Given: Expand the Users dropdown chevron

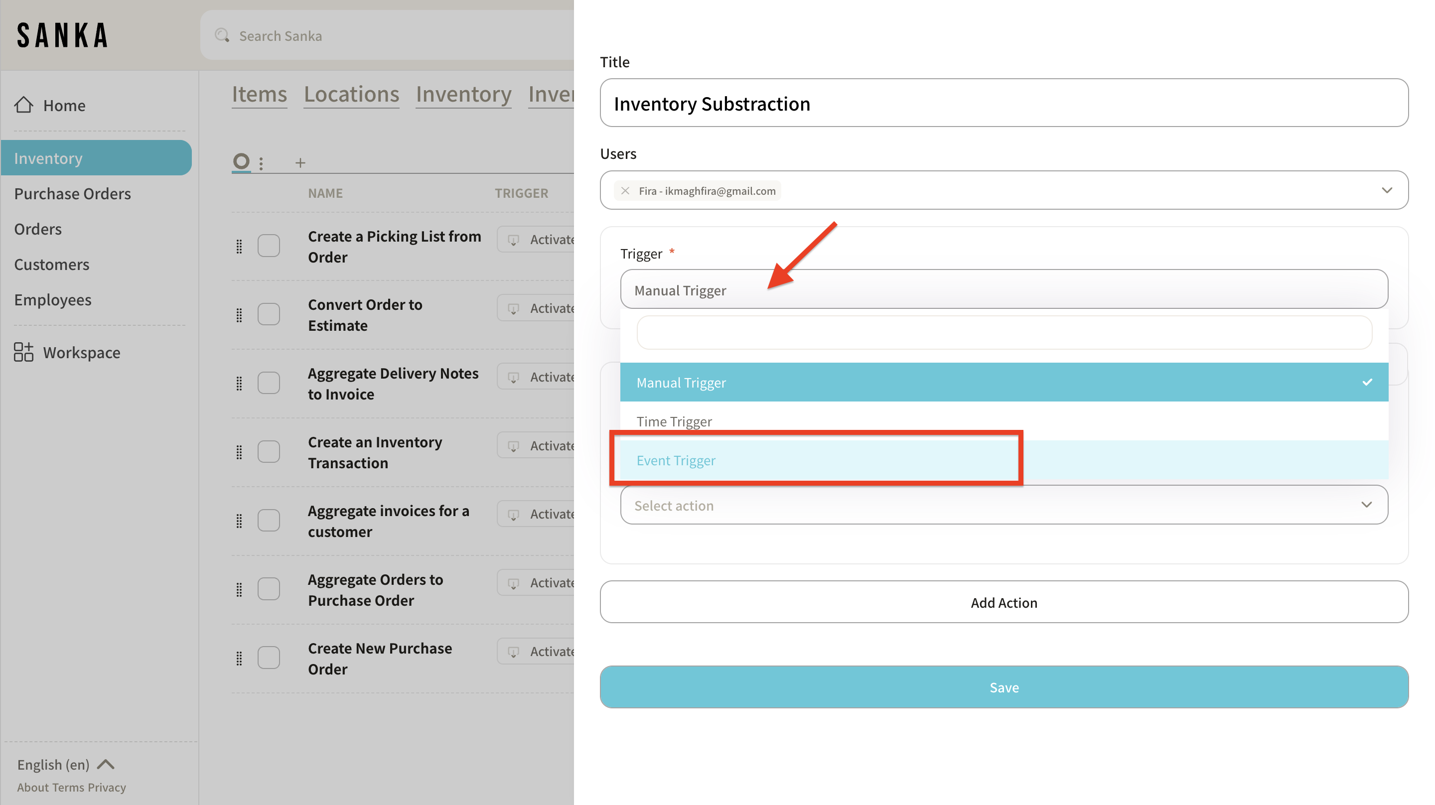Looking at the screenshot, I should [x=1387, y=190].
